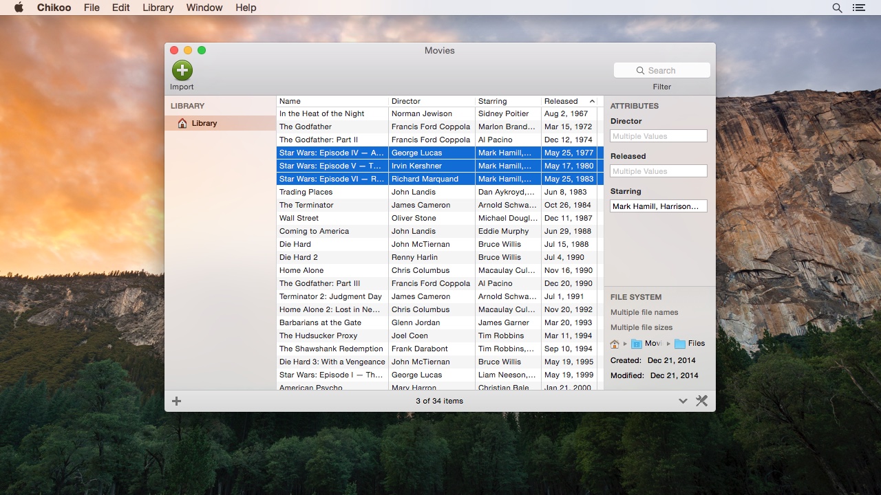The height and width of the screenshot is (495, 881).
Task: Click the green Import icon
Action: (x=182, y=69)
